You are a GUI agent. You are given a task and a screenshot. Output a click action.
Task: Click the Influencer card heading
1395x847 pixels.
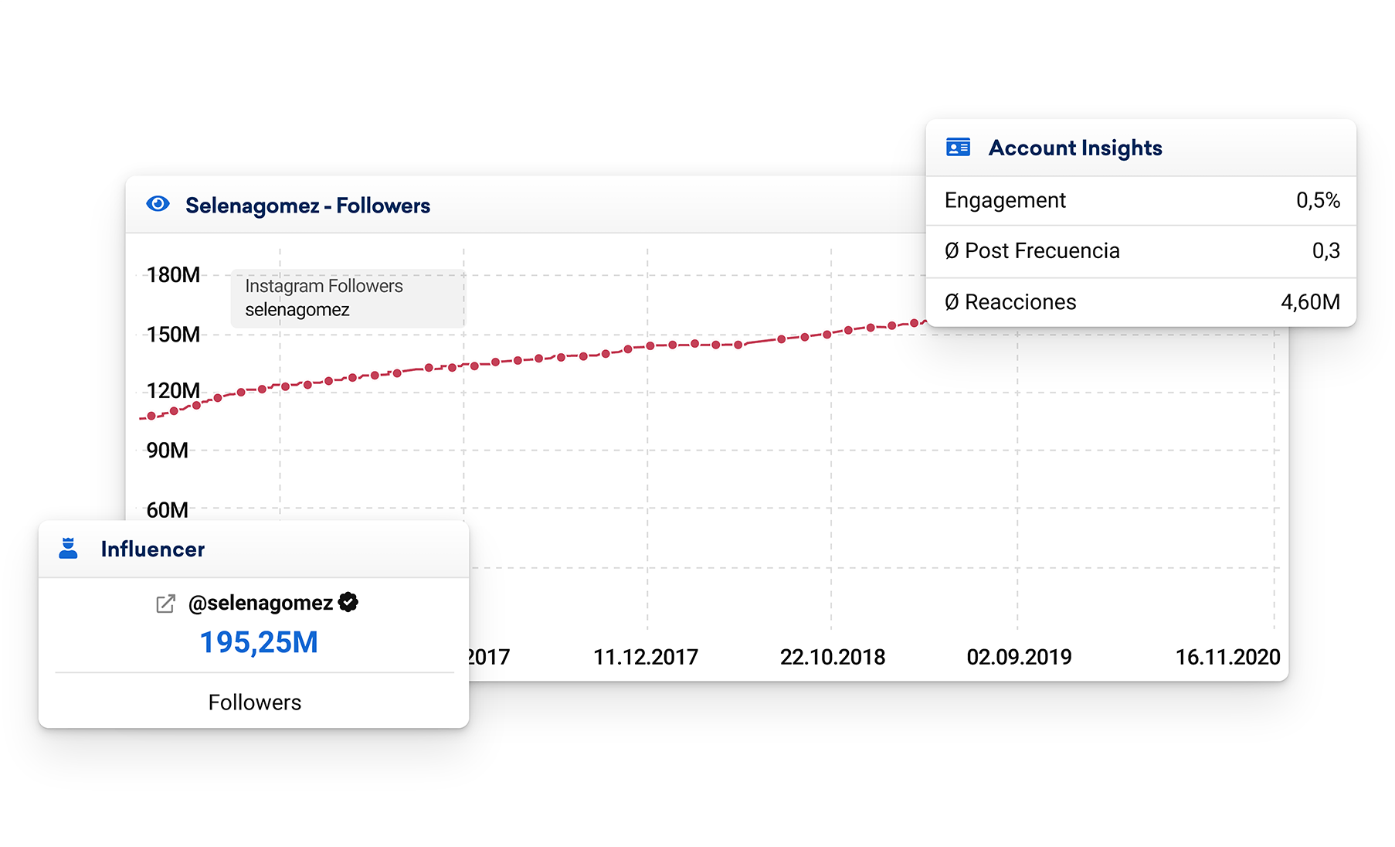152,549
